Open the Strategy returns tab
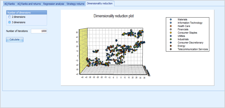 pyautogui.click(x=75, y=4)
